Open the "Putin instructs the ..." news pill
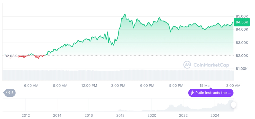The height and width of the screenshot is (119, 255). 211,93
